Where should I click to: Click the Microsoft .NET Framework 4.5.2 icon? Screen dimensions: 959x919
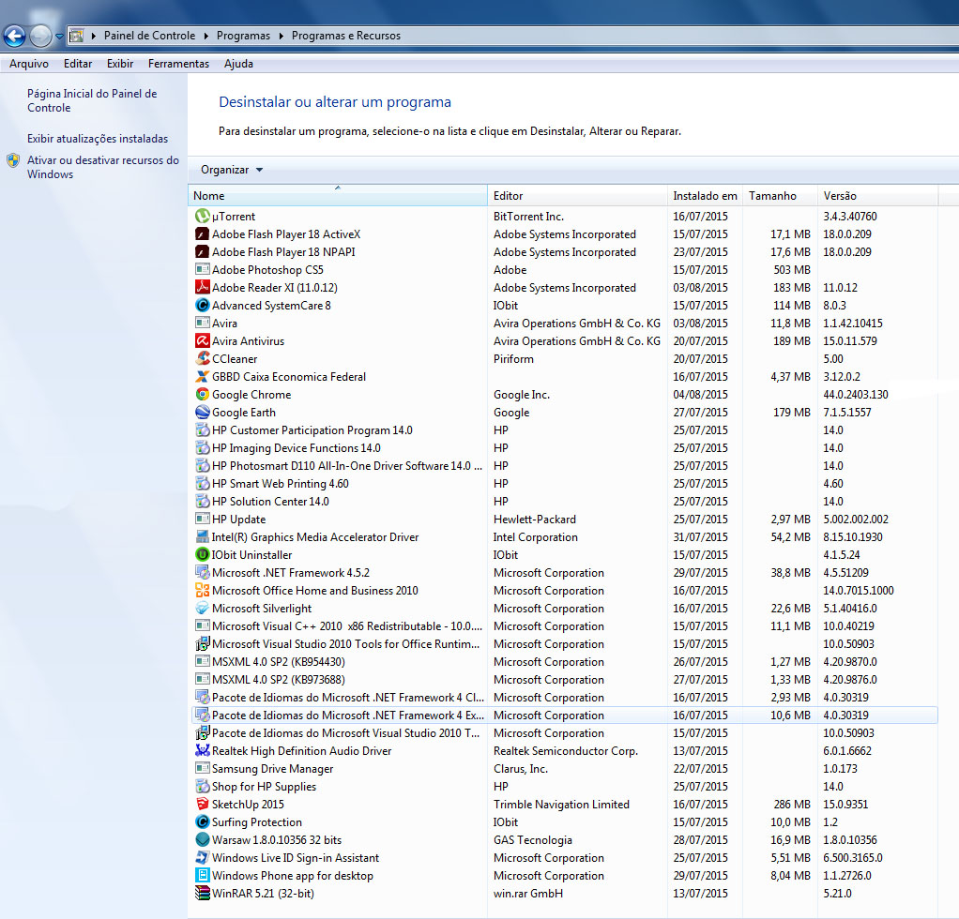point(202,573)
